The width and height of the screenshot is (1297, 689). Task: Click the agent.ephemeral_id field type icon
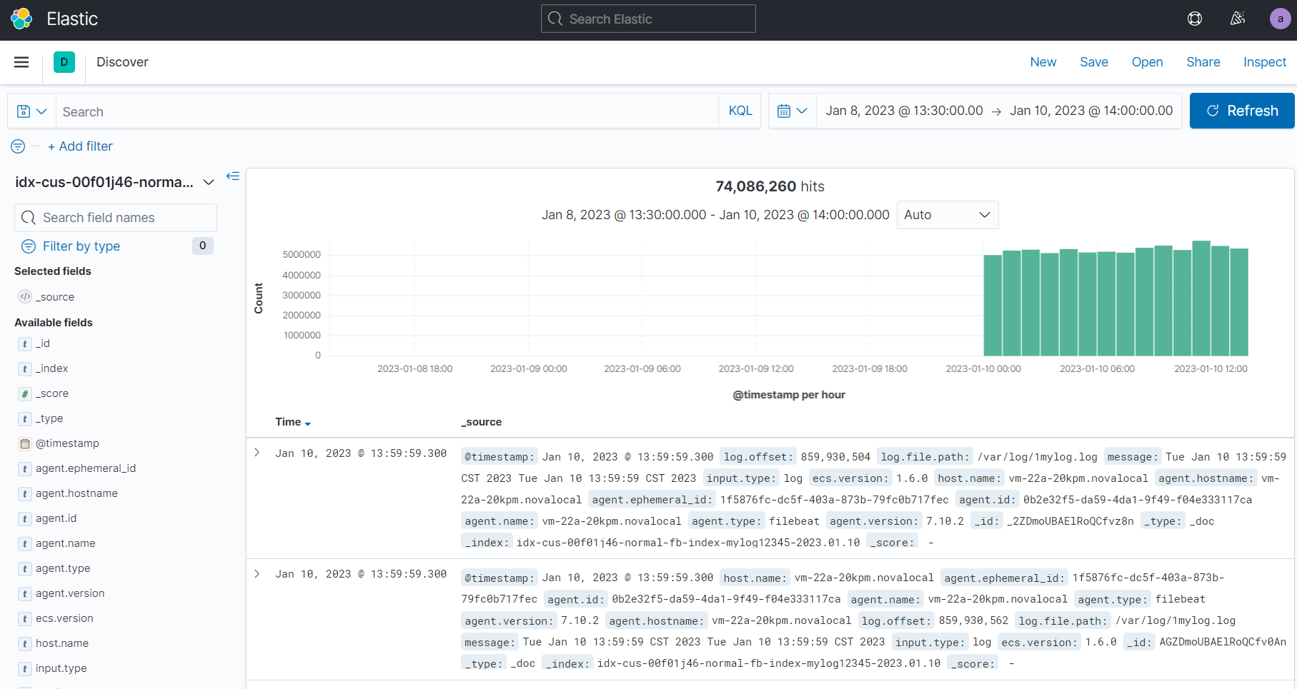point(25,469)
